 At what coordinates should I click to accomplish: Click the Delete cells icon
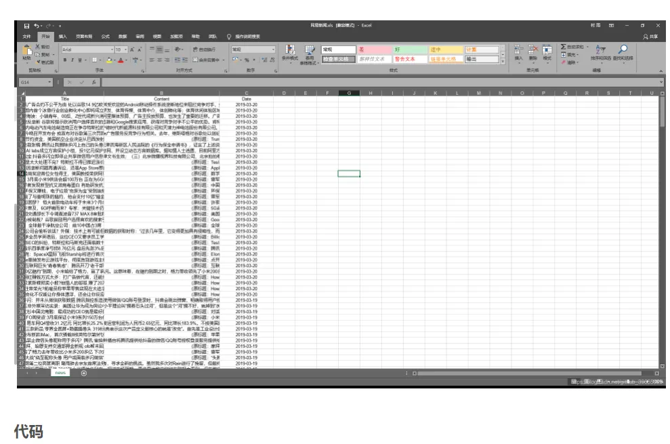tap(533, 50)
